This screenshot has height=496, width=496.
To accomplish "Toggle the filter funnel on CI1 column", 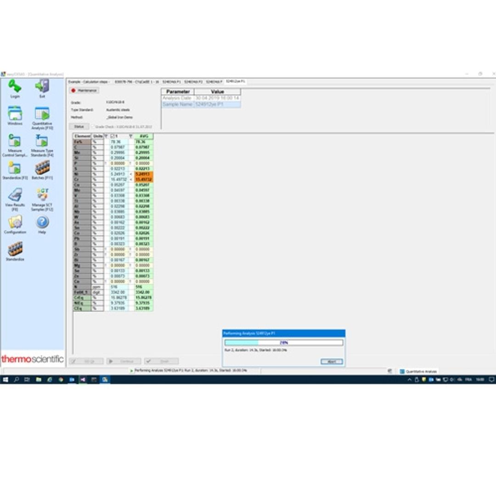I will (107, 136).
